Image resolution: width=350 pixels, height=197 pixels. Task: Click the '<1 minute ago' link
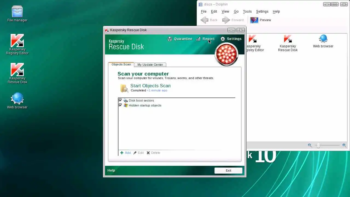tap(157, 90)
